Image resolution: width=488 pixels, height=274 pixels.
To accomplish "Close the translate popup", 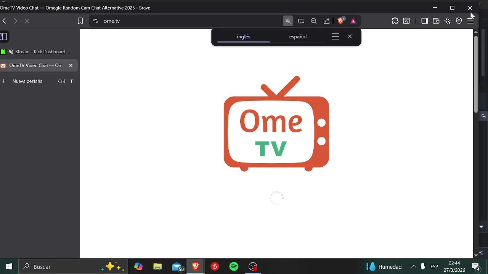I will pos(350,37).
